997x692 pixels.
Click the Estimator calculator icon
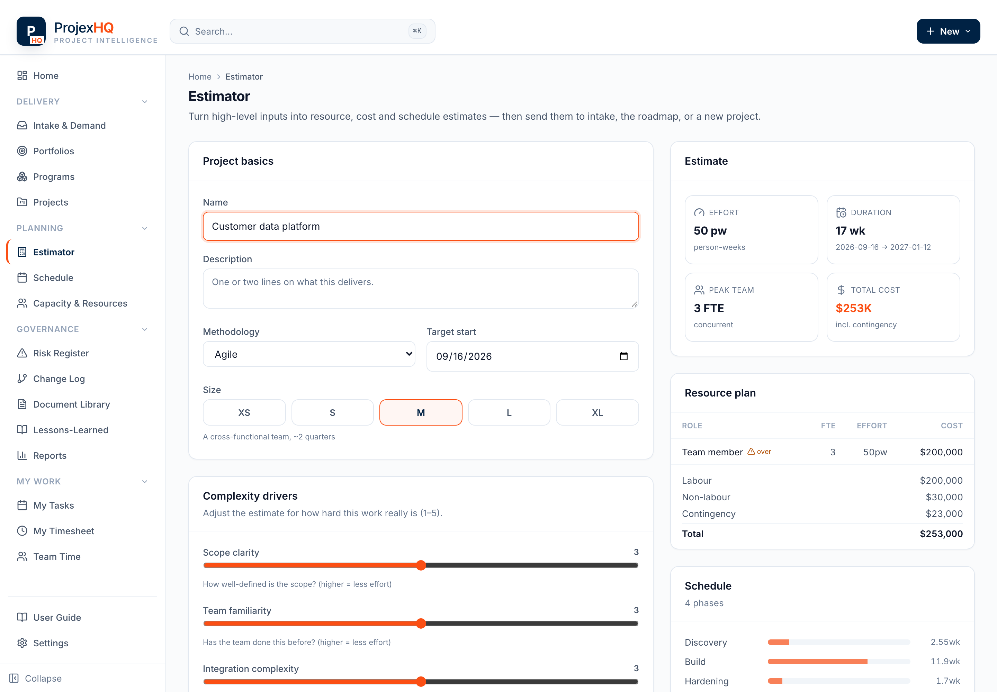(x=22, y=252)
